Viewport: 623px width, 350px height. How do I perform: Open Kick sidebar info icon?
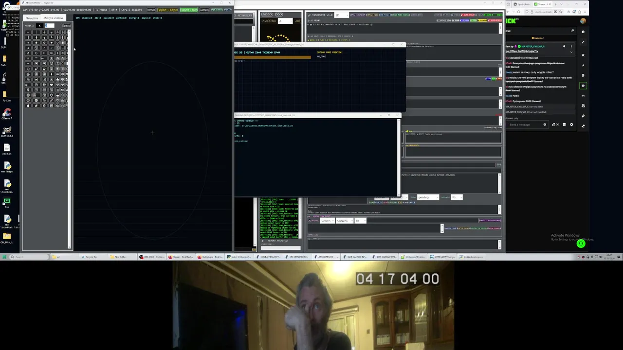[x=583, y=32]
